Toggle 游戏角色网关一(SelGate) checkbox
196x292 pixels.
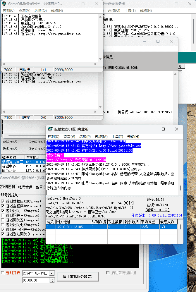(3, 229)
